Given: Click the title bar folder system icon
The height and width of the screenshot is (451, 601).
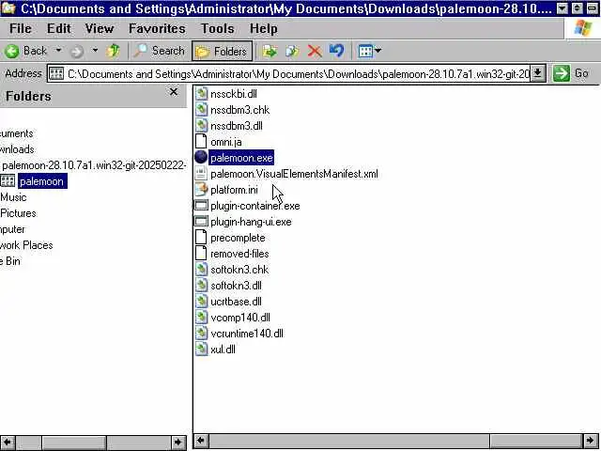Looking at the screenshot, I should coord(8,8).
